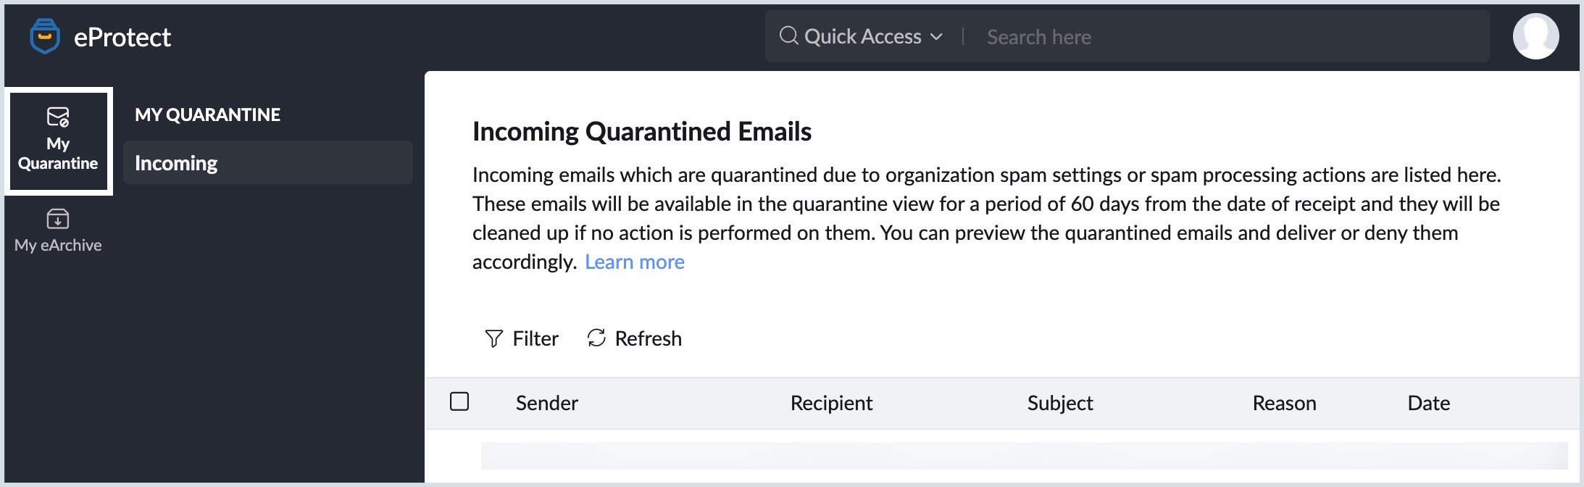Open the user profile avatar
1584x487 pixels.
tap(1535, 36)
